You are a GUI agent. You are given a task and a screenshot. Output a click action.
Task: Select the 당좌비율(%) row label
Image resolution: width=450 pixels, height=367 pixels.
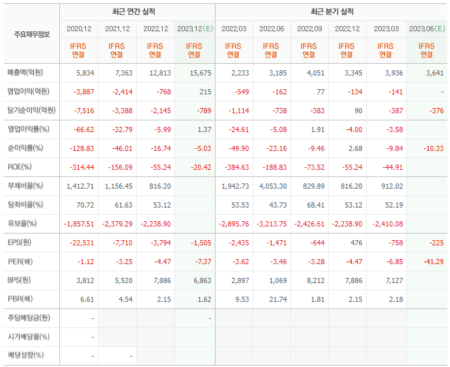(x=25, y=205)
